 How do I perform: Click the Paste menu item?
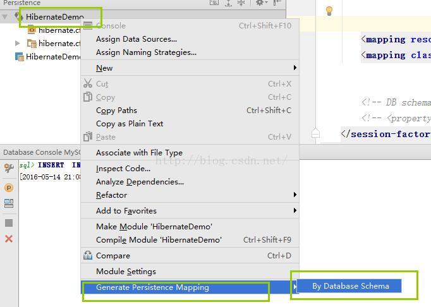pyautogui.click(x=190, y=137)
